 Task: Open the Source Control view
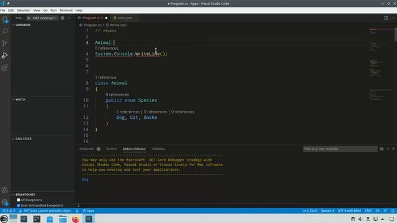point(4,43)
